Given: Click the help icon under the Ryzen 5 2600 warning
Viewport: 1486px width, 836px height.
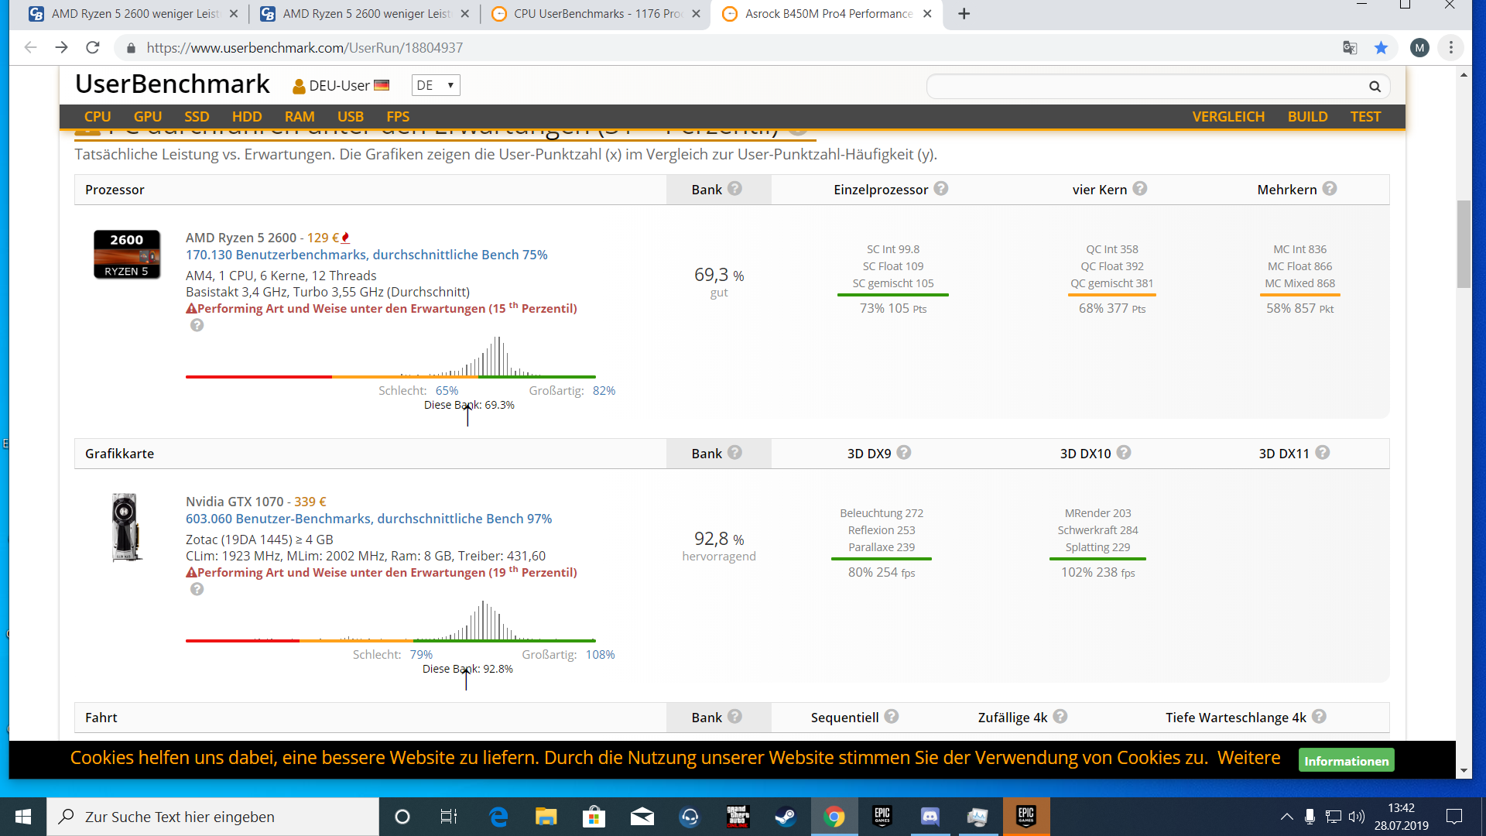Looking at the screenshot, I should point(197,325).
